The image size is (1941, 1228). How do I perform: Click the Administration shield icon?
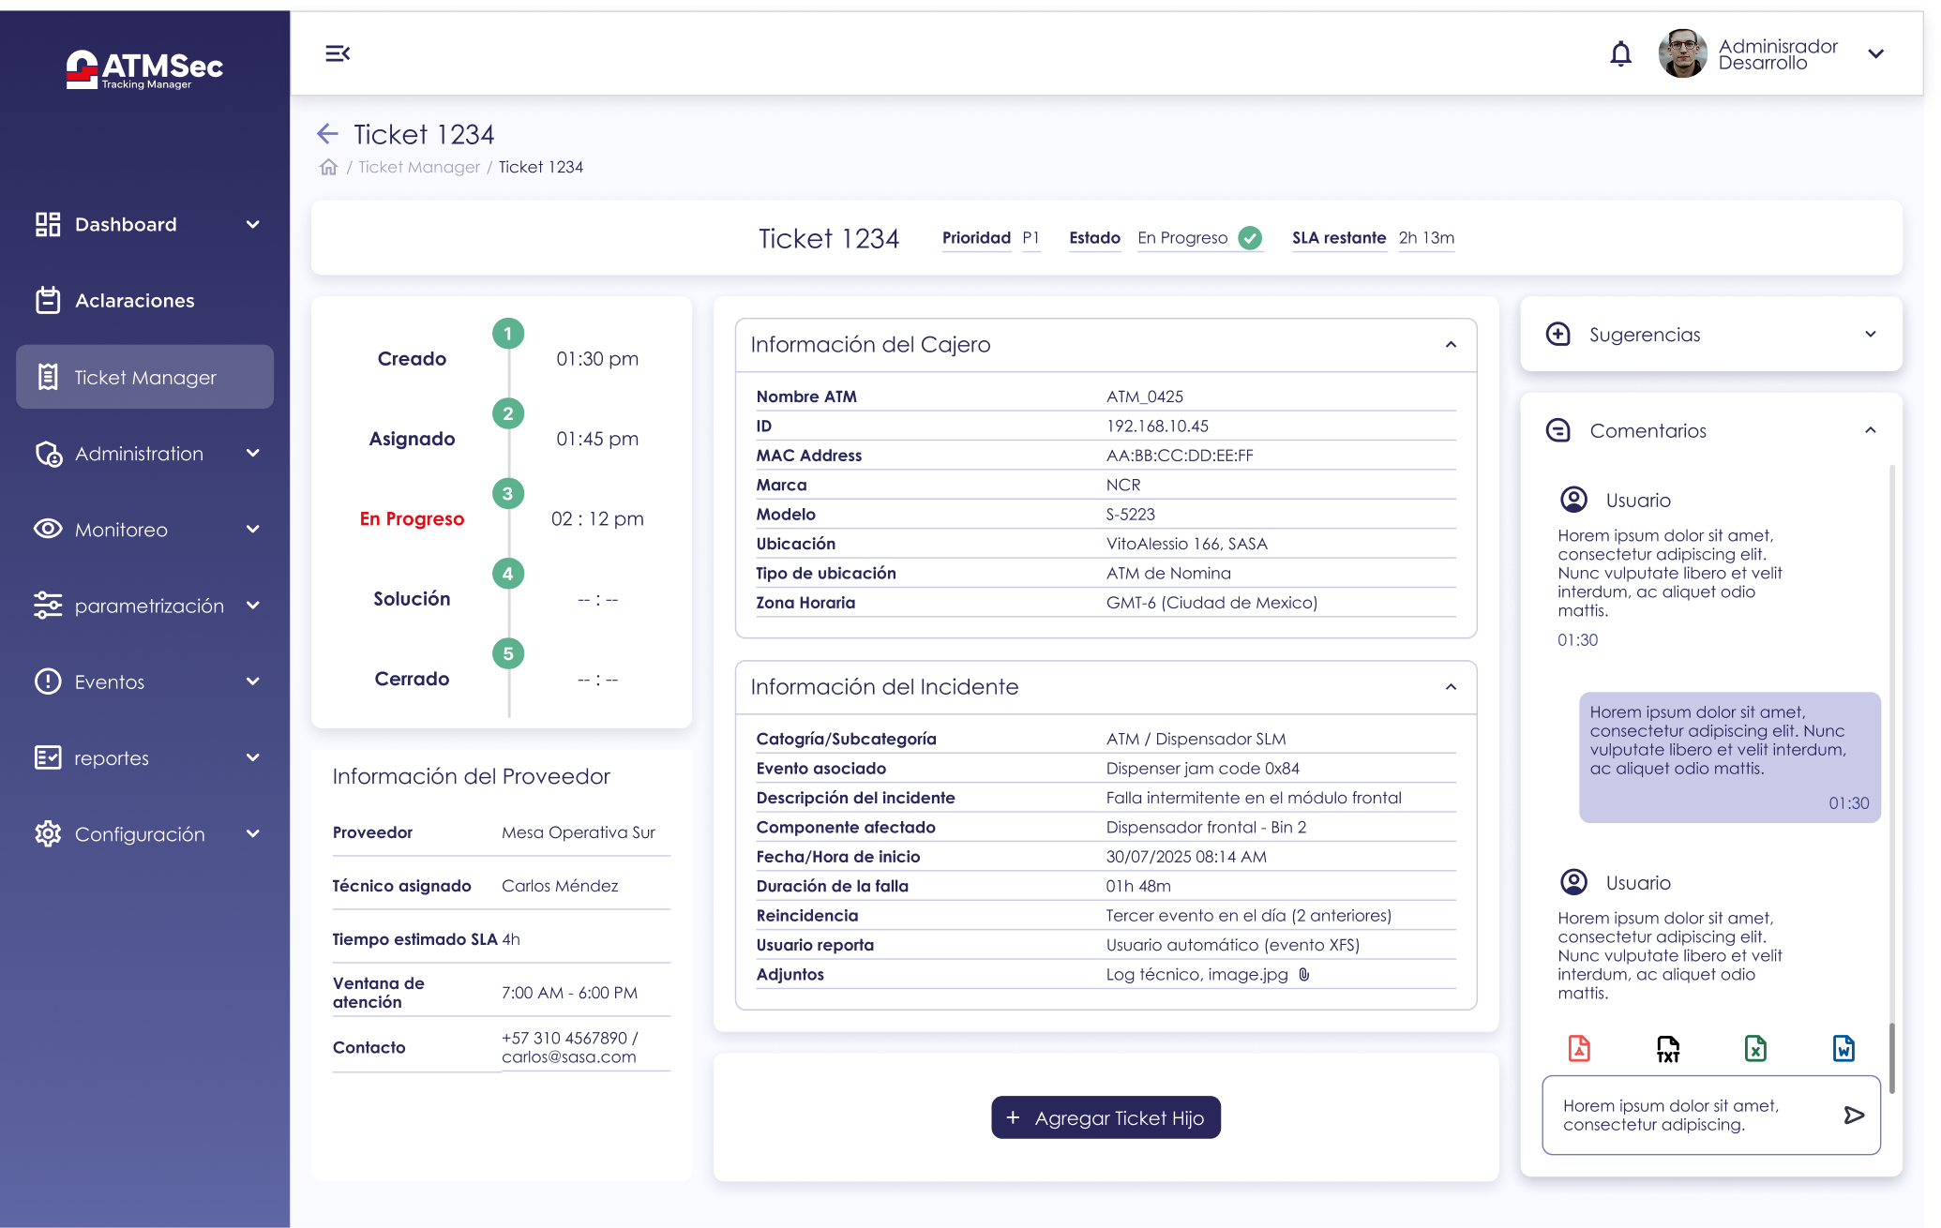[48, 454]
